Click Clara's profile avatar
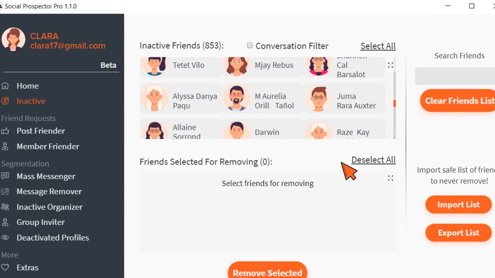The height and width of the screenshot is (278, 495). point(14,39)
